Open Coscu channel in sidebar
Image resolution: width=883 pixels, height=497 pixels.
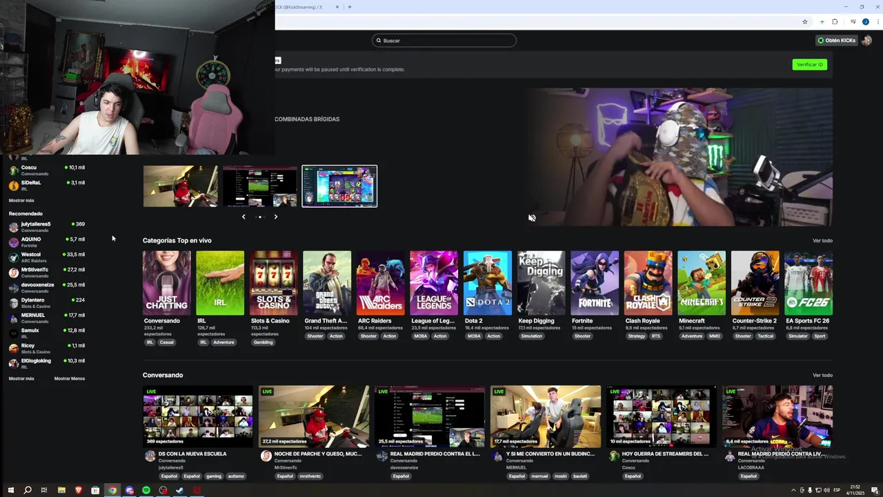pyautogui.click(x=47, y=170)
